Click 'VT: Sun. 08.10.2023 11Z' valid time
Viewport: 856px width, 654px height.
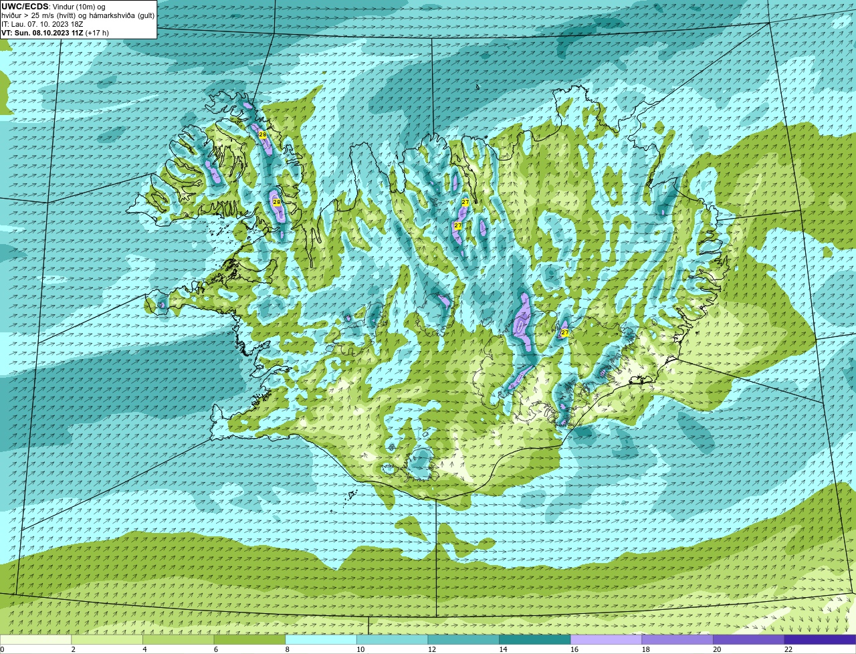(42, 33)
